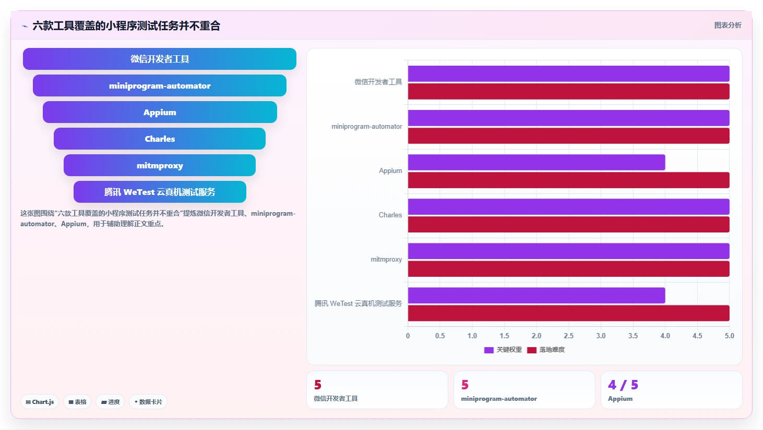Open the miniprogram-automator data card

click(524, 390)
